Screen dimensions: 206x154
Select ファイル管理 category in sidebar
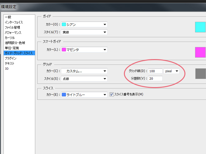tap(12, 27)
